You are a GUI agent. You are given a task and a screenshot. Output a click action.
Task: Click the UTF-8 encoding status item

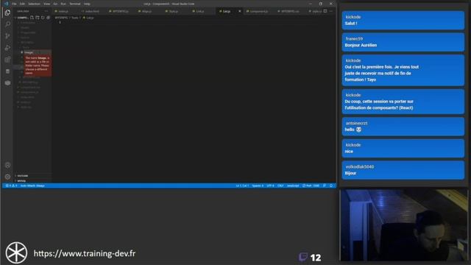pyautogui.click(x=270, y=185)
